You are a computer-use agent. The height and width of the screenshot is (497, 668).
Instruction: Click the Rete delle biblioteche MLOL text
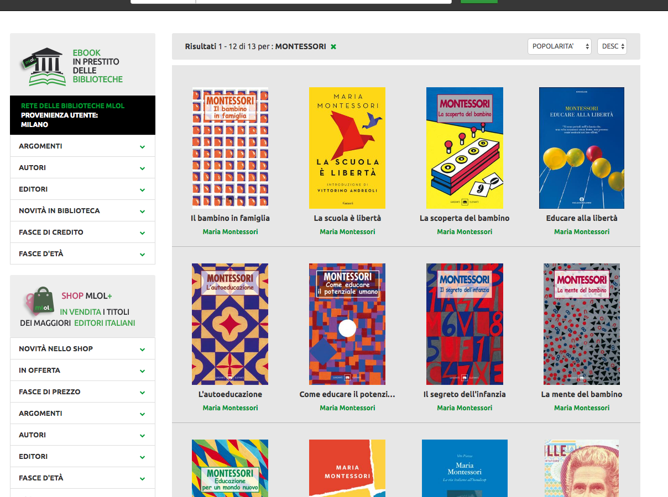(72, 105)
